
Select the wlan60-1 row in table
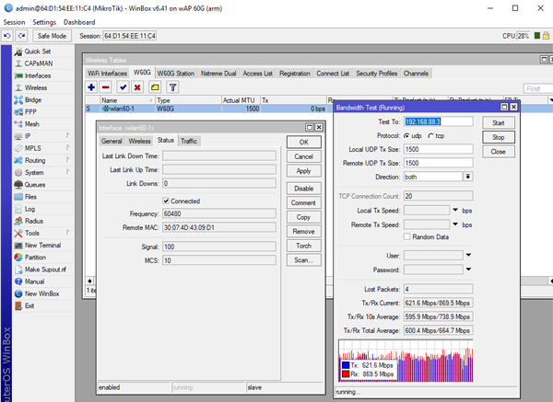(x=209, y=109)
